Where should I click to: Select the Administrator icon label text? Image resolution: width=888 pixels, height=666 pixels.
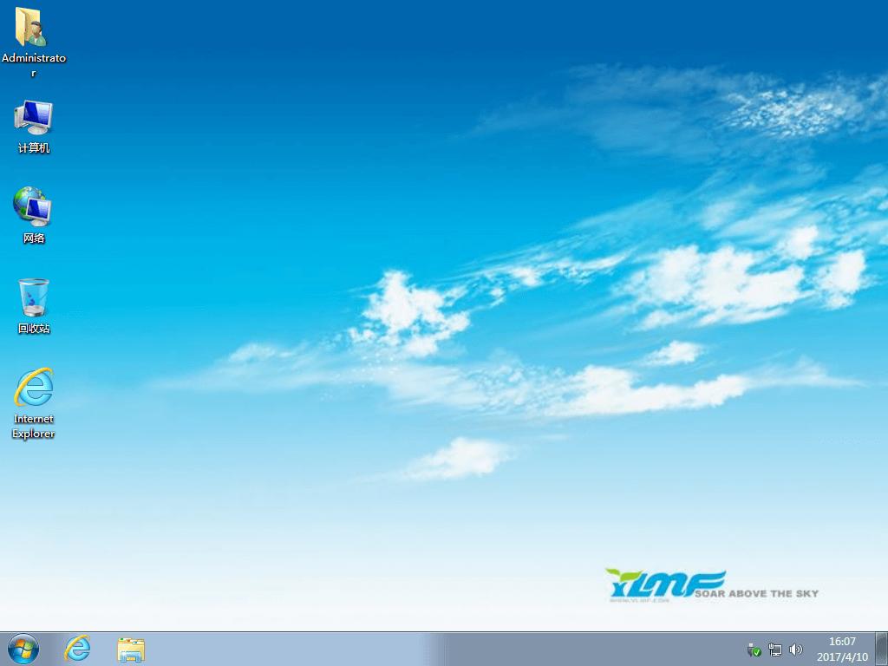35,65
